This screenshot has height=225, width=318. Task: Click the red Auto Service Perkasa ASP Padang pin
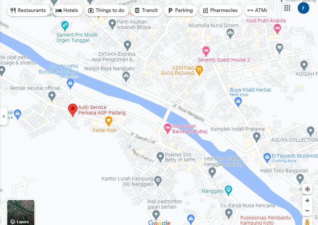(73, 110)
